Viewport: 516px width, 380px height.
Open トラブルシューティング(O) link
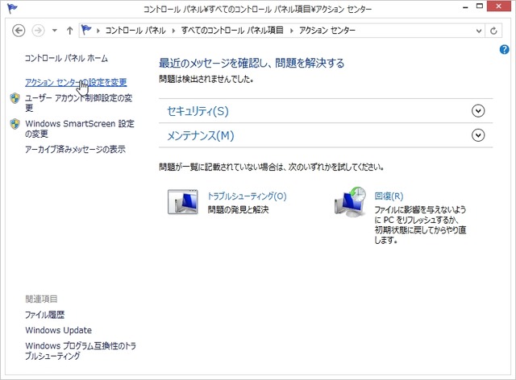coord(247,196)
